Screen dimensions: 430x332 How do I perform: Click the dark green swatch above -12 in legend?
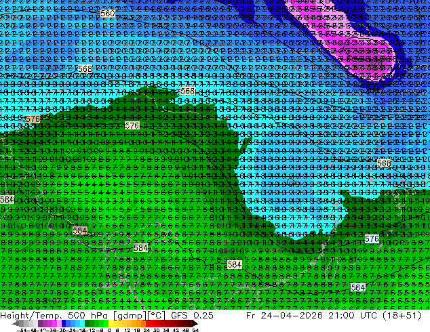[87, 323]
